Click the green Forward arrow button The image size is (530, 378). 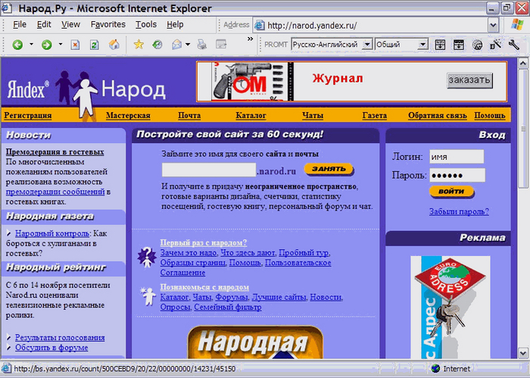(x=47, y=45)
